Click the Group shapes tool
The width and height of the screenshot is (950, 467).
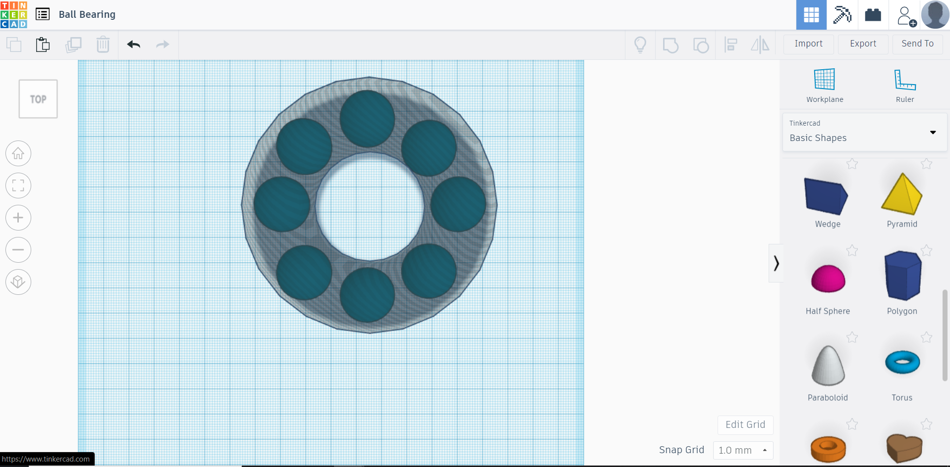coord(671,45)
